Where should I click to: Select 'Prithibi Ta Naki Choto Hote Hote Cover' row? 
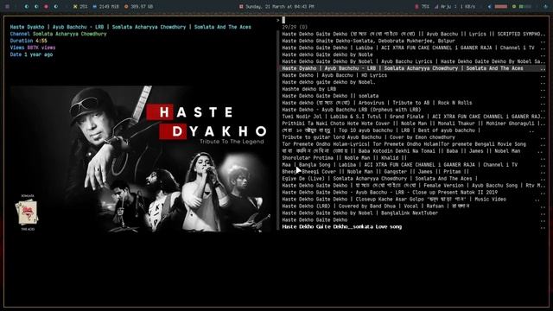[414, 124]
